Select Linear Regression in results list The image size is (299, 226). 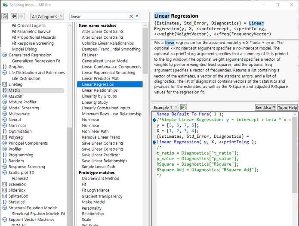pyautogui.click(x=98, y=84)
